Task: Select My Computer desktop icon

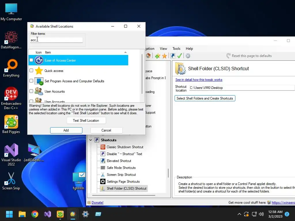Action: pyautogui.click(x=11, y=12)
